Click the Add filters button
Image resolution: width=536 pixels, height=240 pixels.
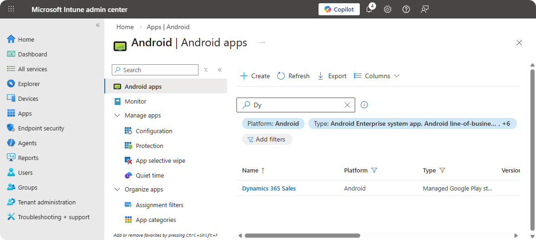[267, 139]
